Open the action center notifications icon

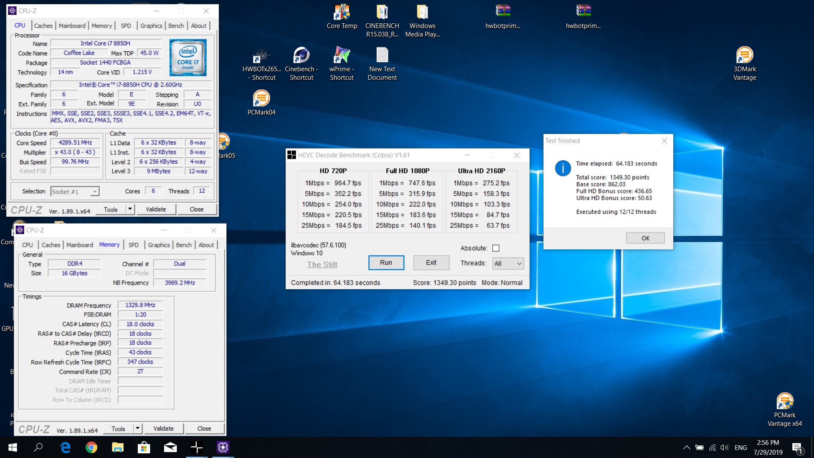(797, 448)
